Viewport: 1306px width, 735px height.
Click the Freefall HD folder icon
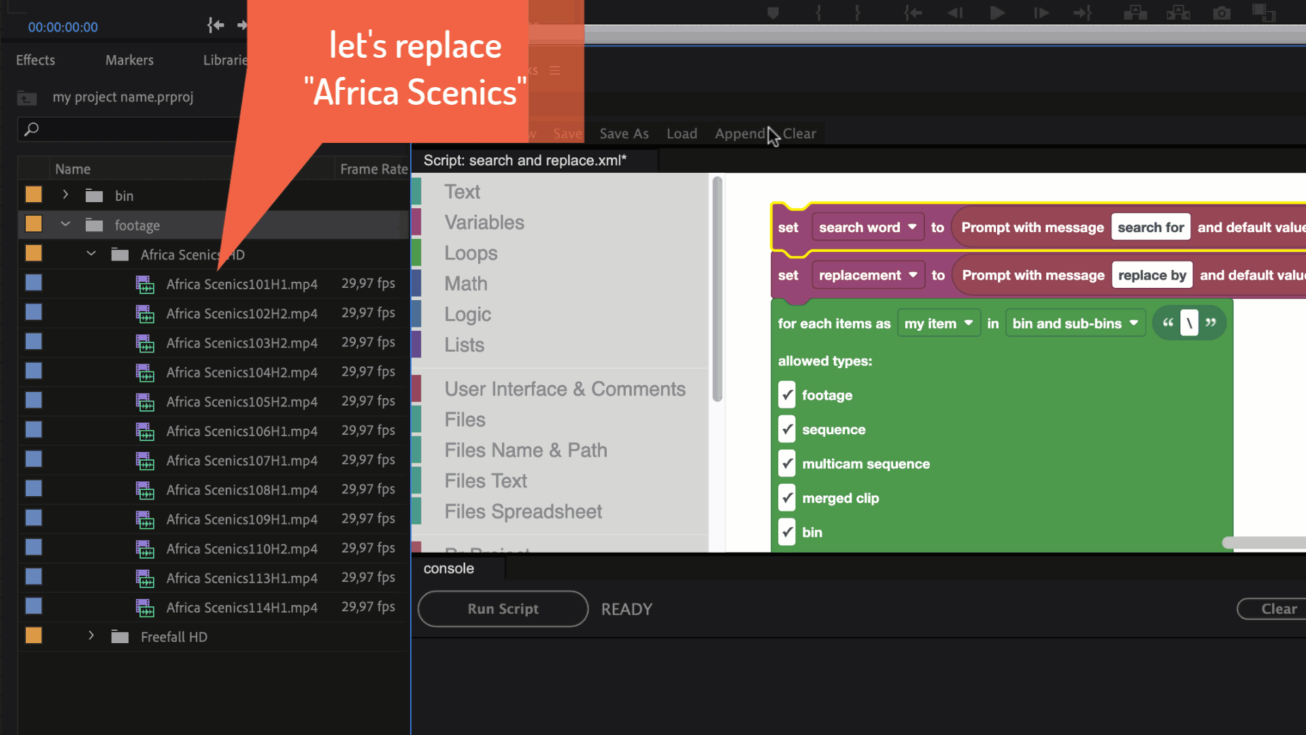120,637
